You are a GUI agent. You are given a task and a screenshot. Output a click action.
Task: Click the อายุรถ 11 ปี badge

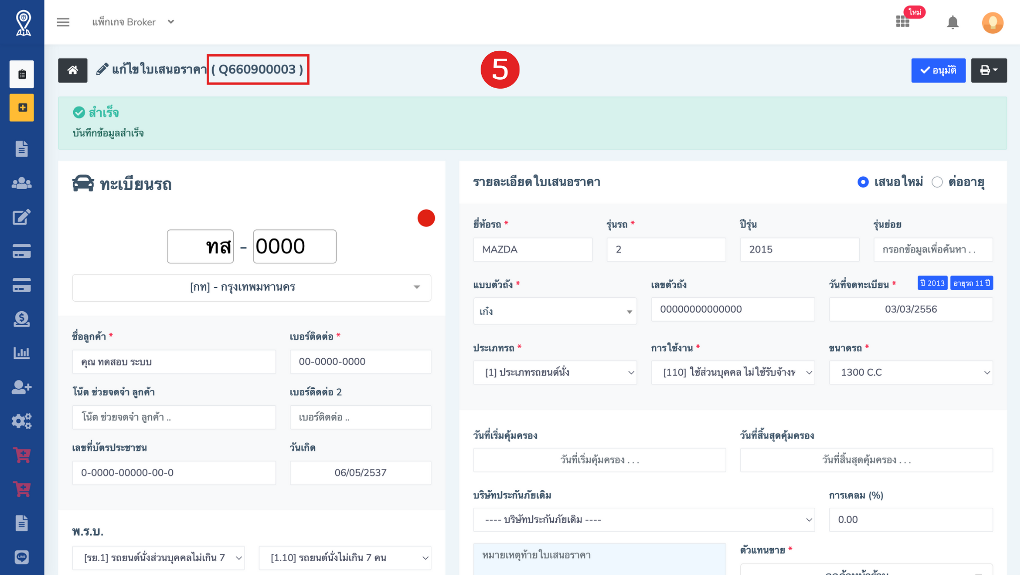coord(972,283)
